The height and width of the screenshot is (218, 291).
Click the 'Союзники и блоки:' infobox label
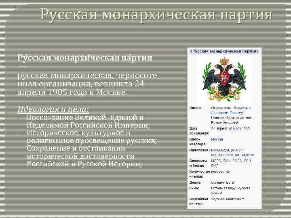(x=198, y=163)
